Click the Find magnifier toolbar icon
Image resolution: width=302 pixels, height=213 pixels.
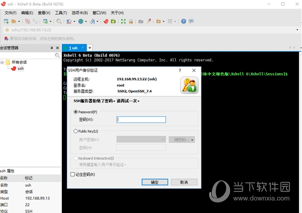[59, 22]
